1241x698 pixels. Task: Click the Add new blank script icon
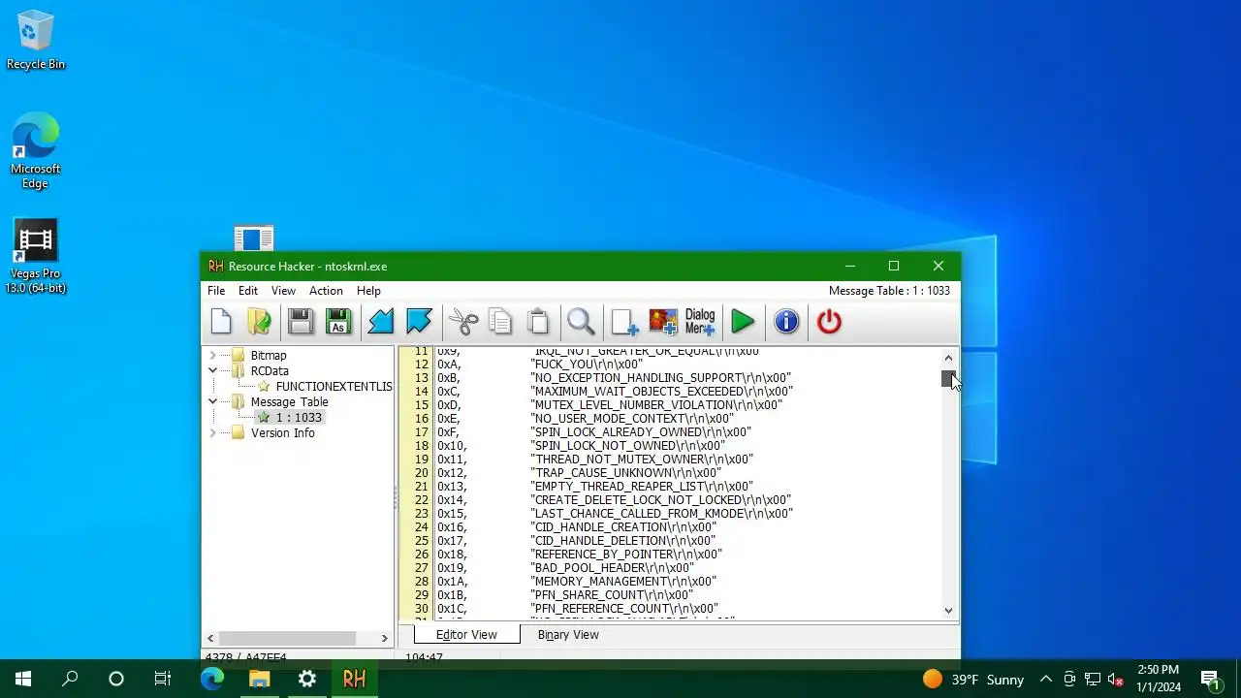point(624,322)
